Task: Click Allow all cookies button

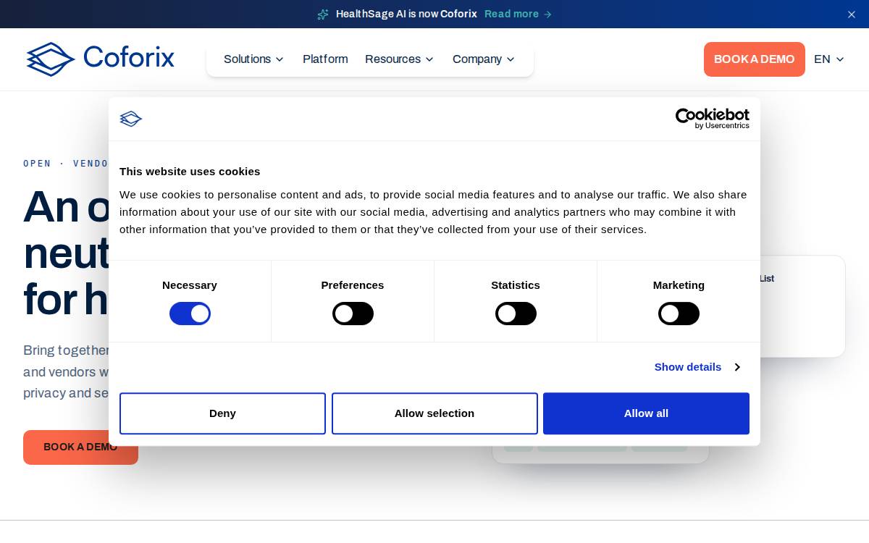Action: click(x=646, y=413)
